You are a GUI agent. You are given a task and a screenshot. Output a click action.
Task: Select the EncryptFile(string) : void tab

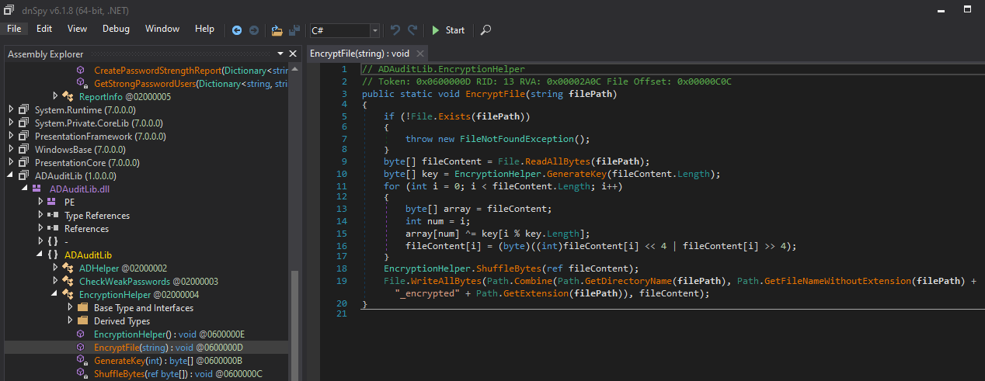point(359,54)
